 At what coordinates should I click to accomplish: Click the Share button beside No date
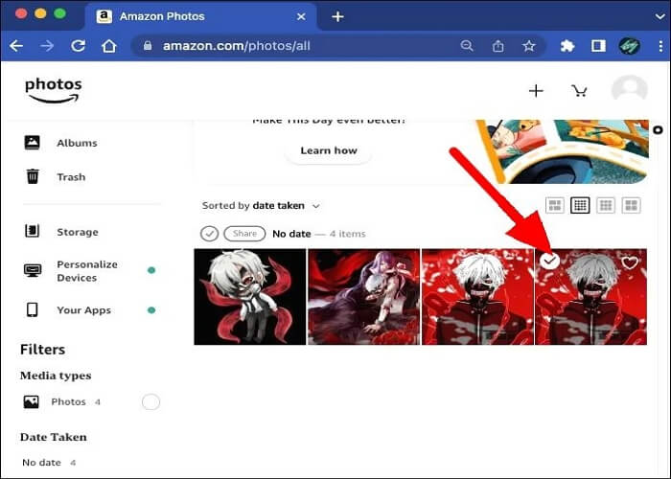[244, 234]
